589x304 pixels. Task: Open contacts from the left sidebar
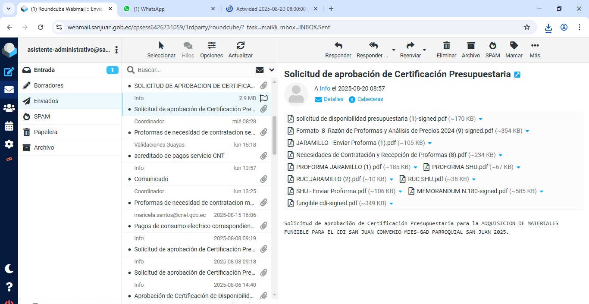(x=9, y=108)
